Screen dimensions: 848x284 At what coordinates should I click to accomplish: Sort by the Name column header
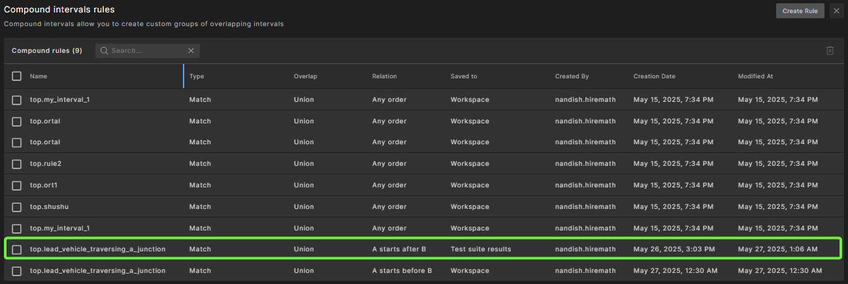tap(39, 76)
